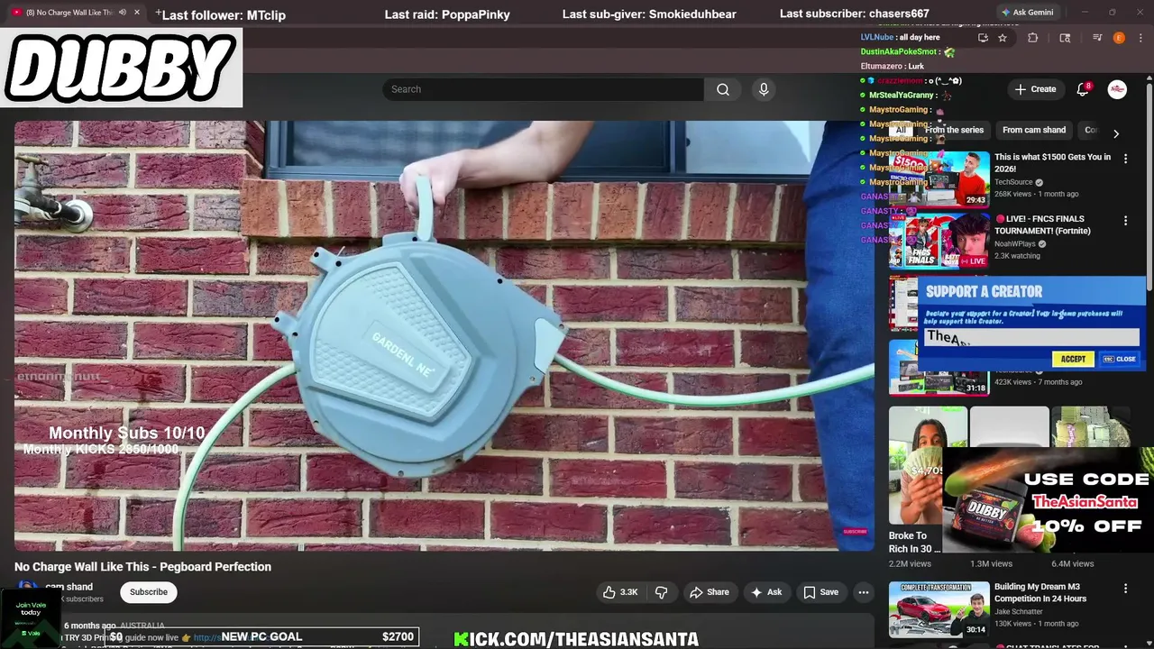Click 'Last raid: PoppaPinky' overlay text
The image size is (1154, 649).
pos(447,14)
